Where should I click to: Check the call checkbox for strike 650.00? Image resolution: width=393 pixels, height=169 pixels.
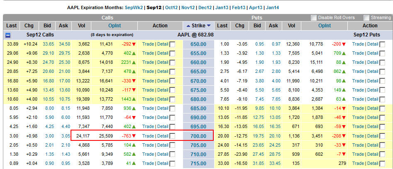[x=173, y=44]
